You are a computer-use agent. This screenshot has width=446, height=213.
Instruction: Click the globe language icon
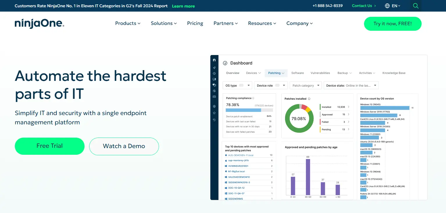(x=387, y=6)
